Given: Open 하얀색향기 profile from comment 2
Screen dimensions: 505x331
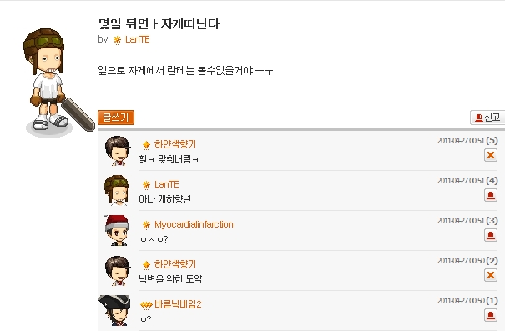Looking at the screenshot, I should (175, 264).
